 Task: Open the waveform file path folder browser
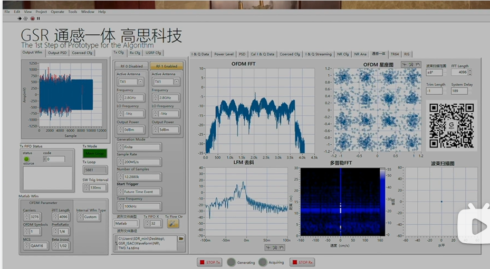[181, 238]
